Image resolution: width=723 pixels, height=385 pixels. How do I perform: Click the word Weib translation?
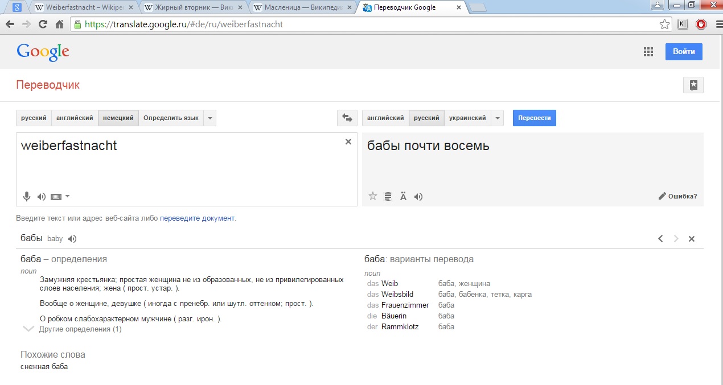389,283
